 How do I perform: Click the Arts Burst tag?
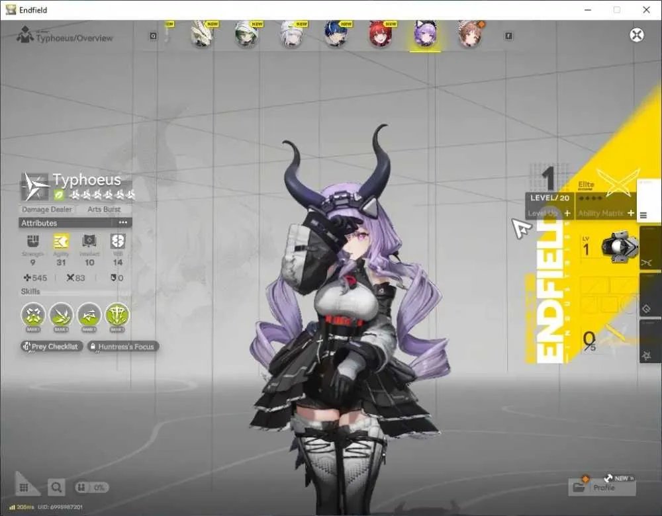104,209
